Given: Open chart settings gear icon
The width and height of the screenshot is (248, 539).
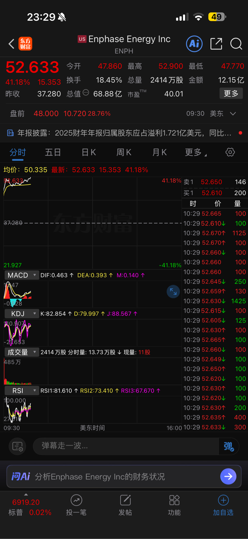Looking at the screenshot, I should pyautogui.click(x=230, y=152).
